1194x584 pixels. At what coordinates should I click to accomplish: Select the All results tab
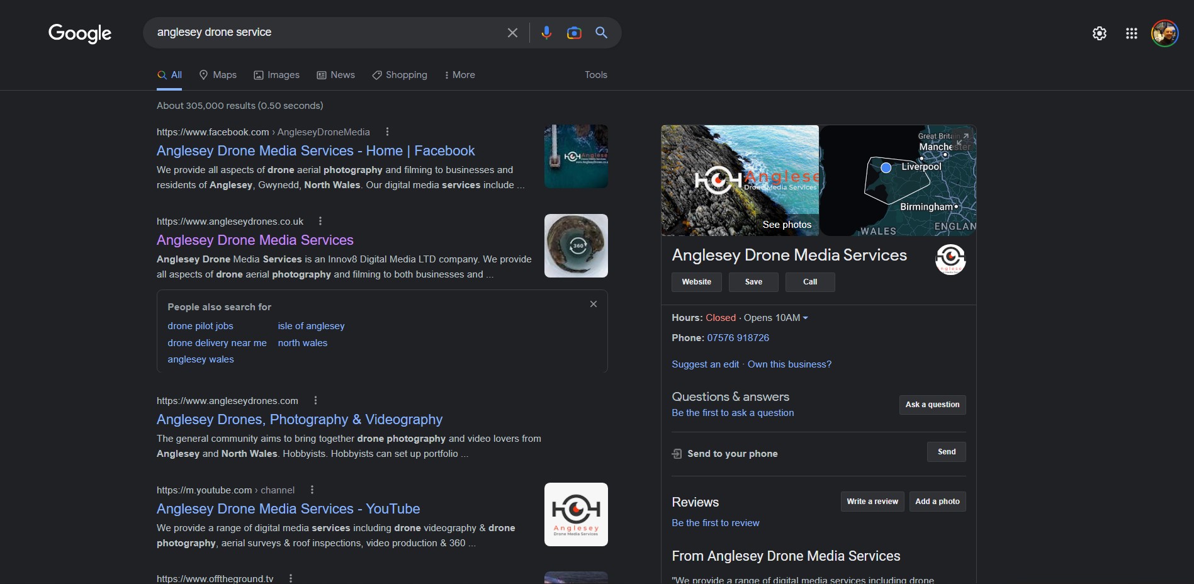click(x=169, y=75)
